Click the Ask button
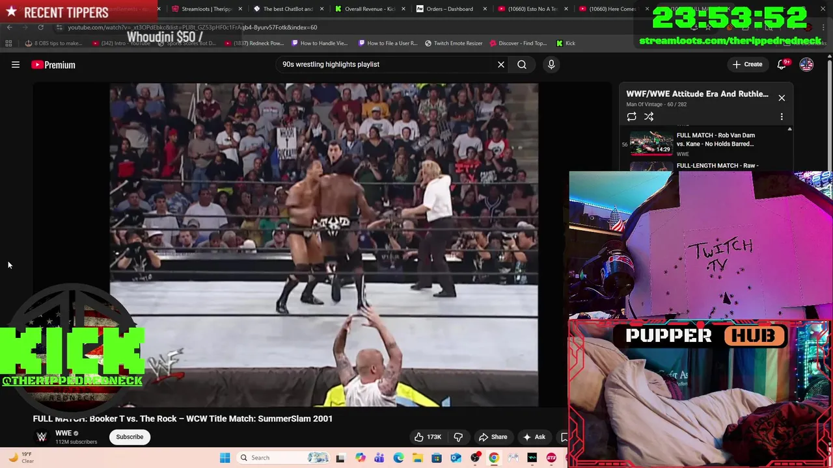This screenshot has width=833, height=468. [534, 437]
